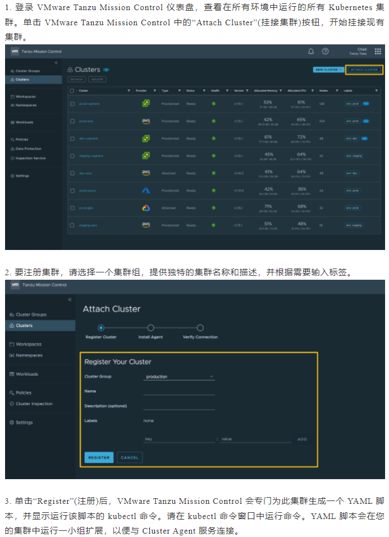Open the Health column filter
The image size is (389, 537).
click(x=227, y=91)
